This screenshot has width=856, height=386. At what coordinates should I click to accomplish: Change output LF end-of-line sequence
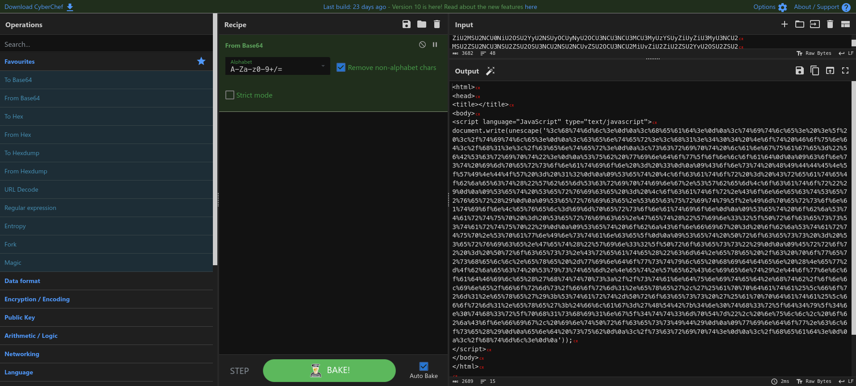846,381
